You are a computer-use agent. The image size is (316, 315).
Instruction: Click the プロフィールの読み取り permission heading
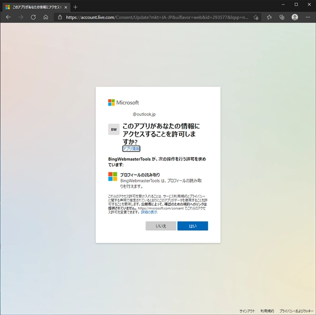coord(140,175)
